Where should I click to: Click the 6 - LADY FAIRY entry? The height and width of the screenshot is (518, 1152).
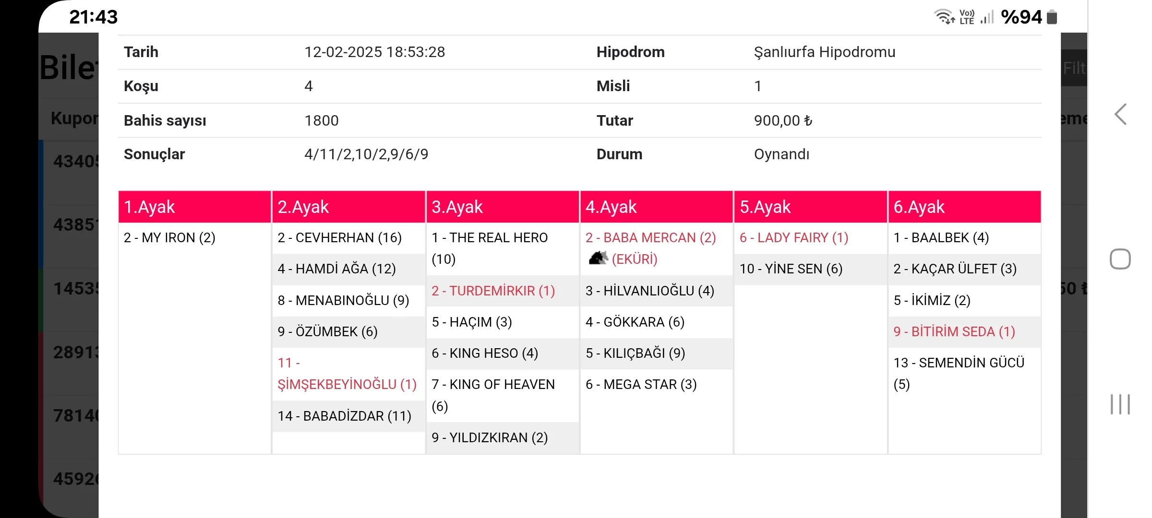[x=793, y=237]
